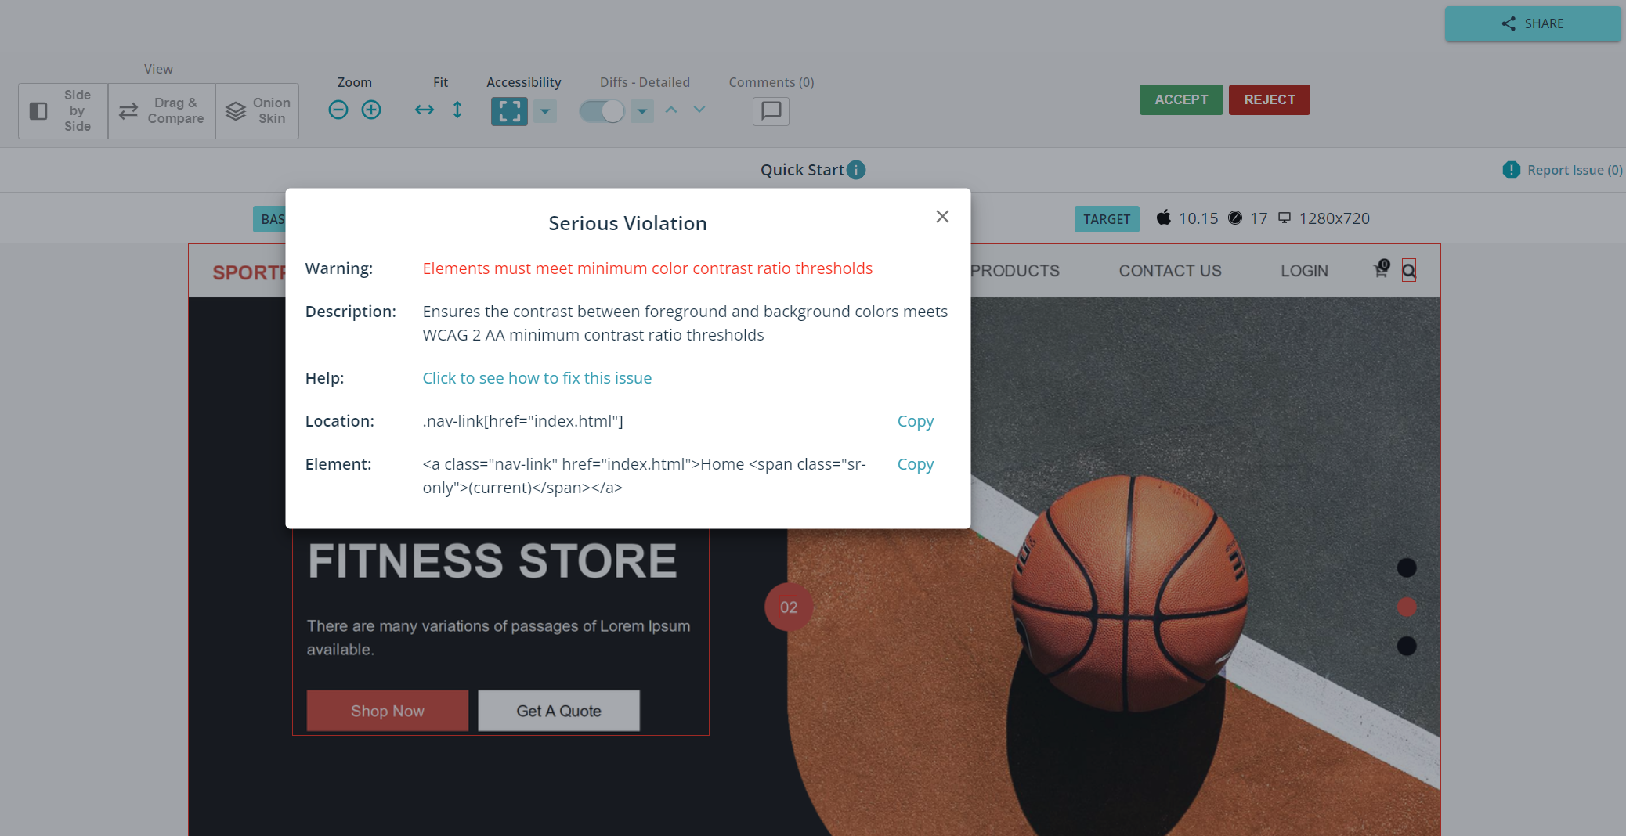Close the Serious Violation dialog
Viewport: 1626px width, 836px height.
click(942, 217)
